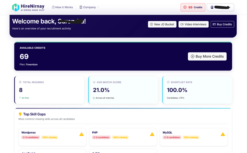
Task: Click the Company dropdown chevron arrow
Action: point(98,7)
